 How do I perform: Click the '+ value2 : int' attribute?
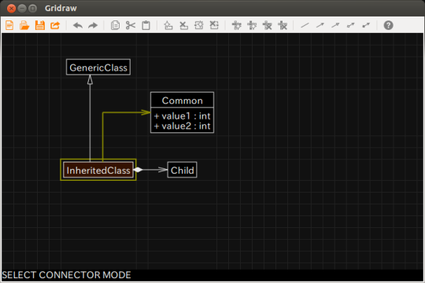pyautogui.click(x=182, y=126)
